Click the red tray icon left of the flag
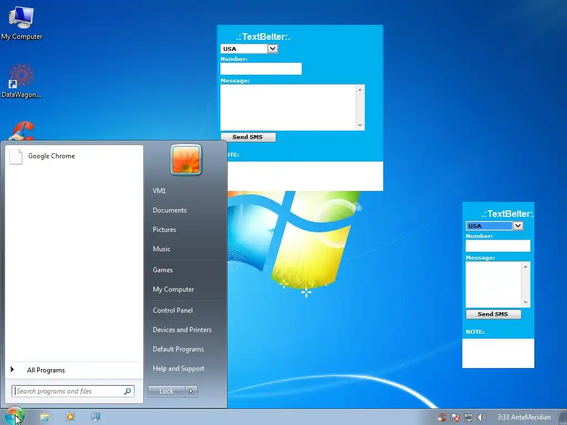 442,417
